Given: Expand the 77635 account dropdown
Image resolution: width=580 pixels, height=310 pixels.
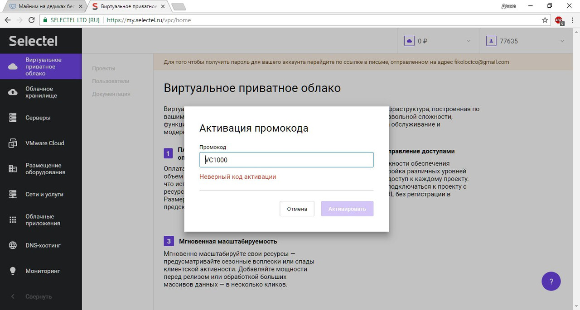Looking at the screenshot, I should point(562,41).
